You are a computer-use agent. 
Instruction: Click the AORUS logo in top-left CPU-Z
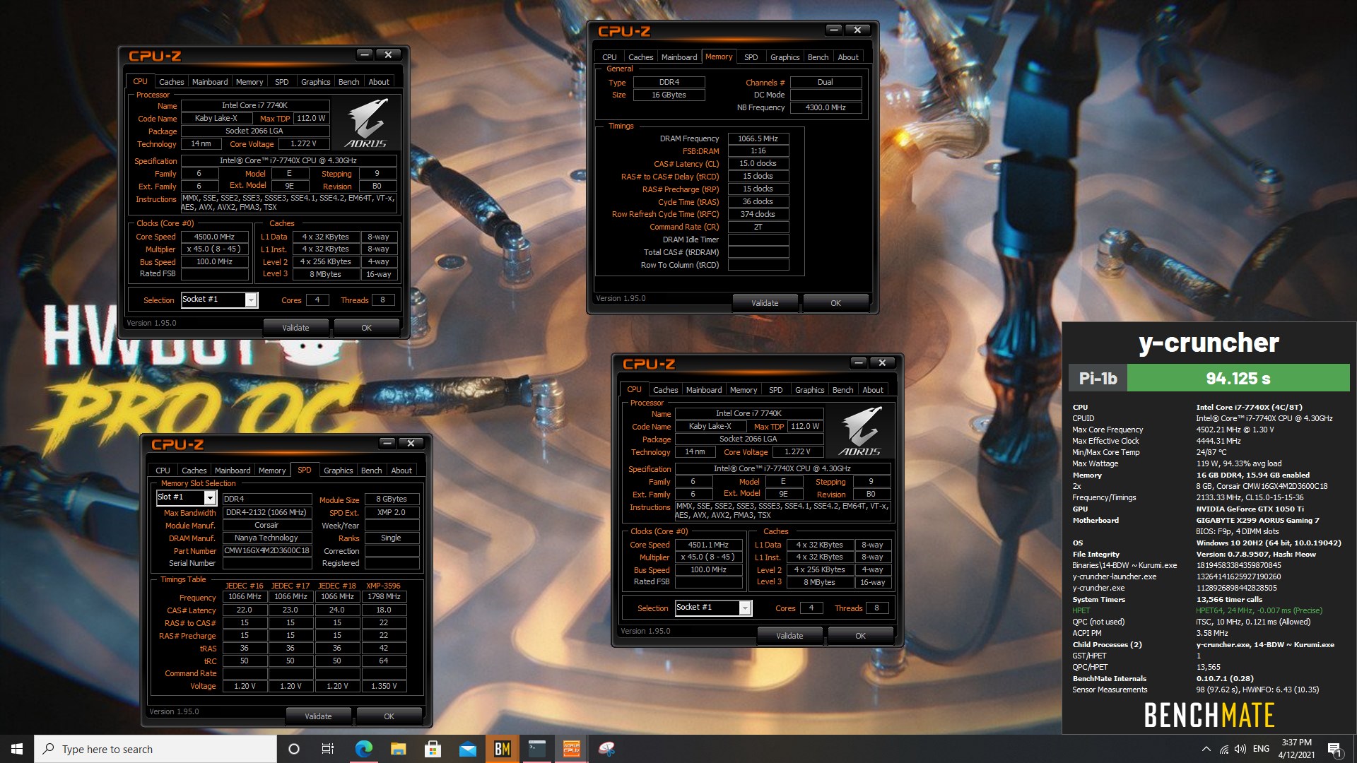pyautogui.click(x=366, y=123)
